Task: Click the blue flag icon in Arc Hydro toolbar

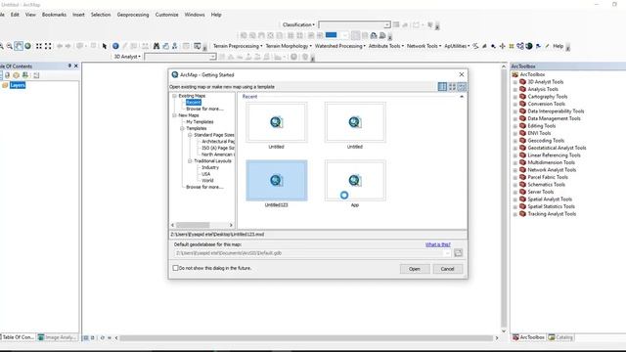Action: point(538,46)
